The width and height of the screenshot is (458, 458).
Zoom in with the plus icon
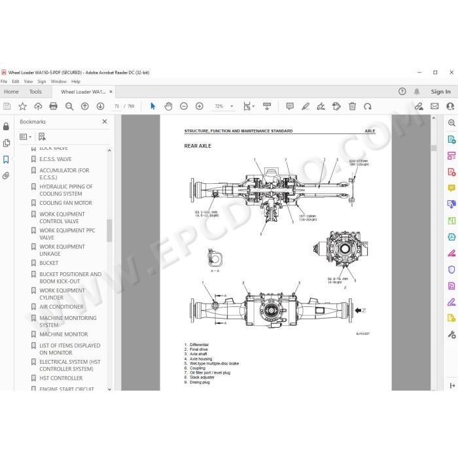coord(199,106)
